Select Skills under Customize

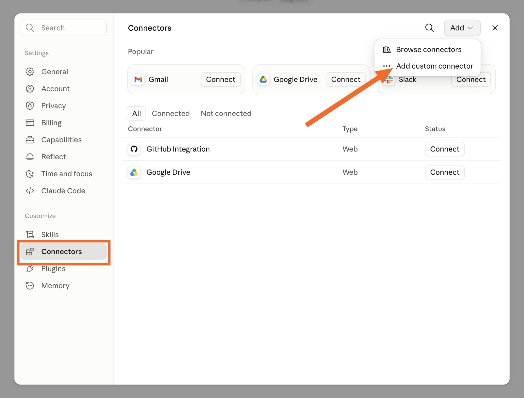pos(64,234)
